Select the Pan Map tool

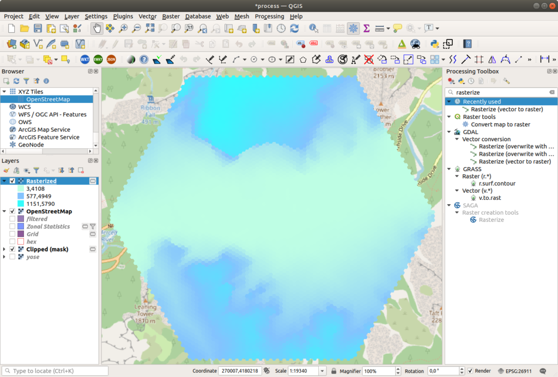pos(96,28)
